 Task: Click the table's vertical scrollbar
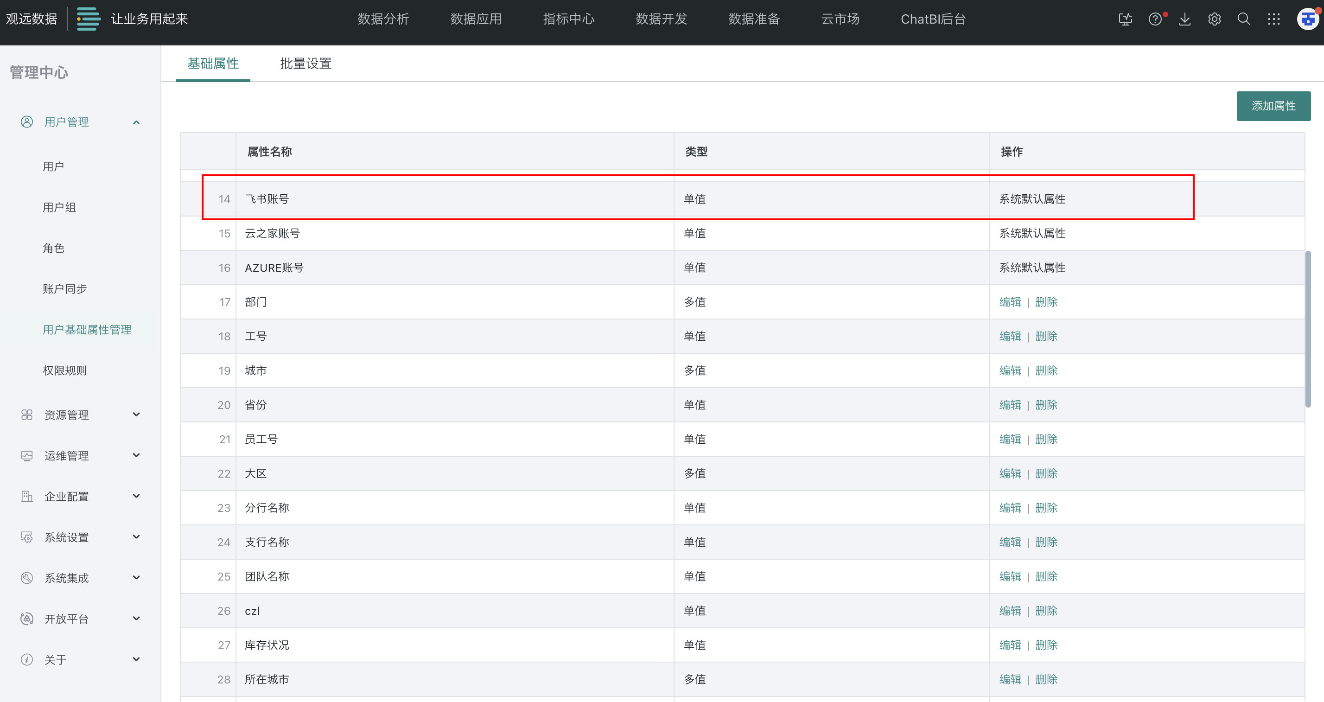click(1308, 329)
